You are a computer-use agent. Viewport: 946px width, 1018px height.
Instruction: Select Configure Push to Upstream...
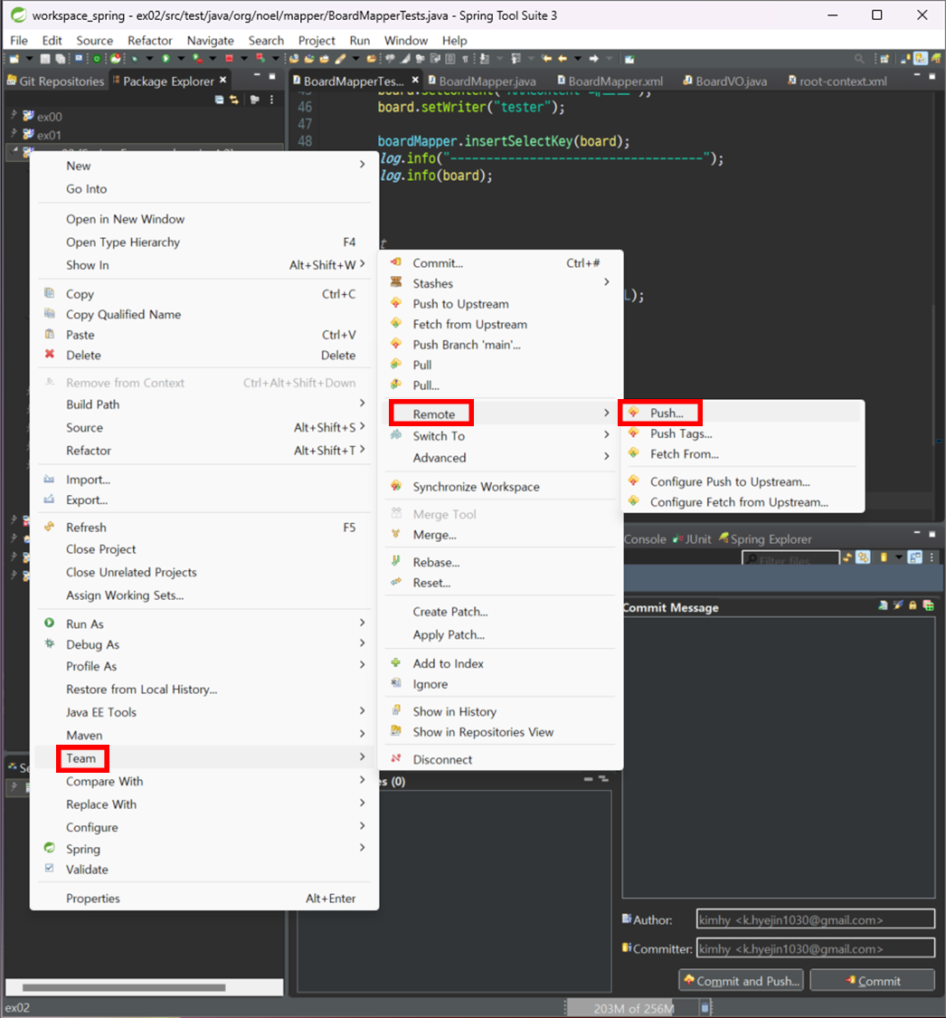point(743,481)
